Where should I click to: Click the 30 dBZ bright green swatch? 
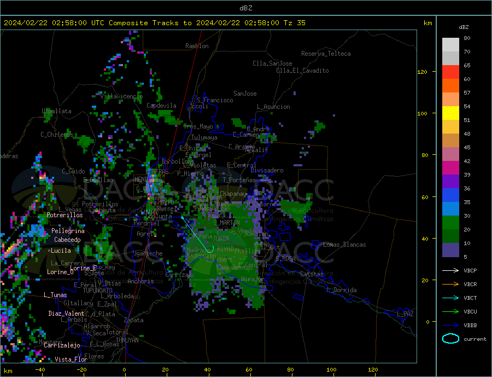pos(450,223)
